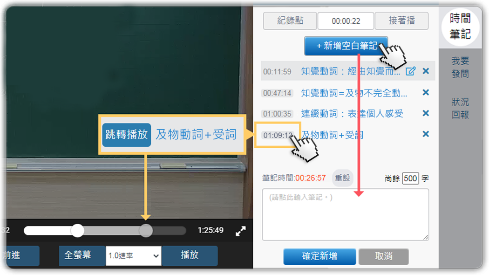Image resolution: width=489 pixels, height=275 pixels.
Task: Jump to the 01:09:12 timestamp
Action: pyautogui.click(x=278, y=135)
